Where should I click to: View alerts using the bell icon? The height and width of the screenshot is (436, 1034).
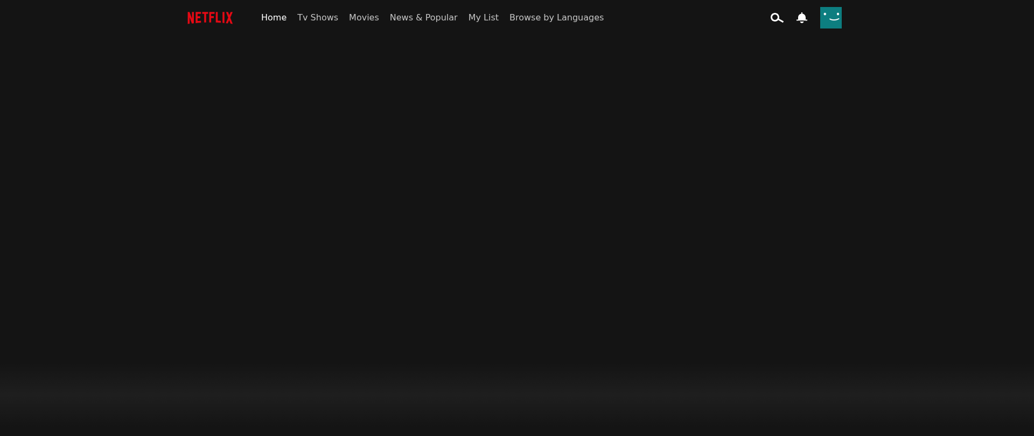801,18
